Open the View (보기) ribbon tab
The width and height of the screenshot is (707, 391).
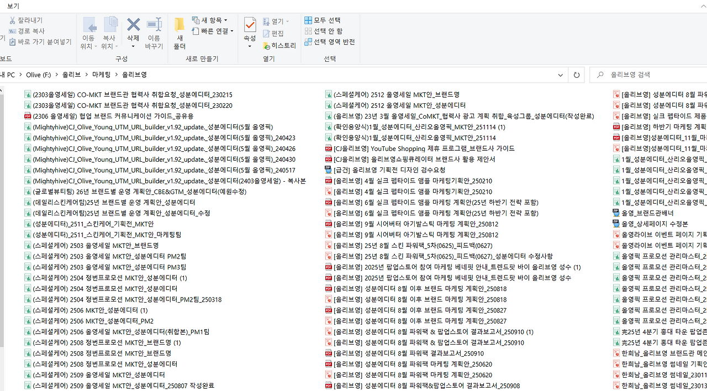point(13,6)
